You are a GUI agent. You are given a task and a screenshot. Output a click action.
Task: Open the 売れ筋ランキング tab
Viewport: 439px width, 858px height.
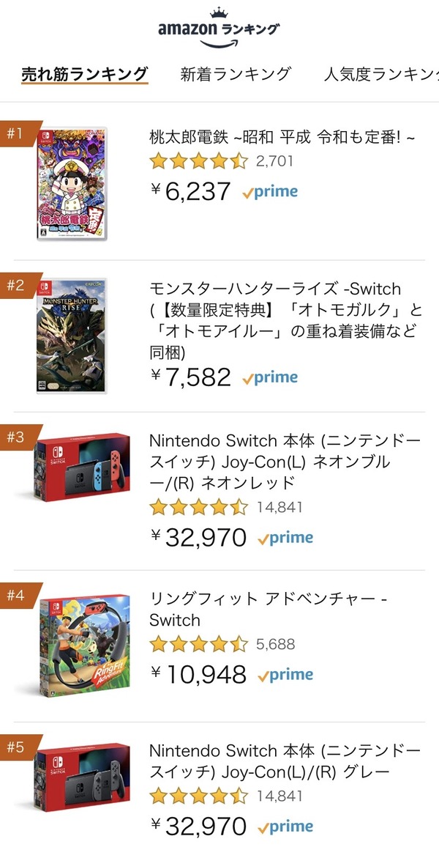(85, 74)
